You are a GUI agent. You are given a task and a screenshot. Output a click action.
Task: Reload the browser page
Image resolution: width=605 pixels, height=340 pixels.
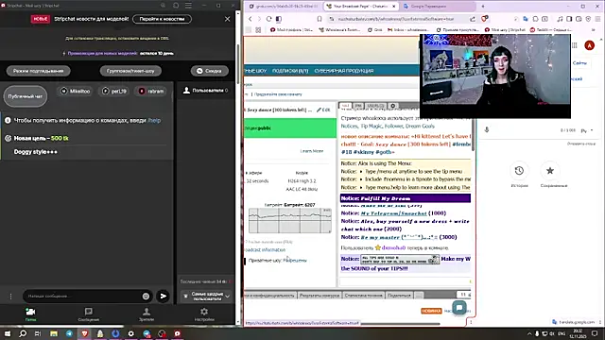(268, 19)
